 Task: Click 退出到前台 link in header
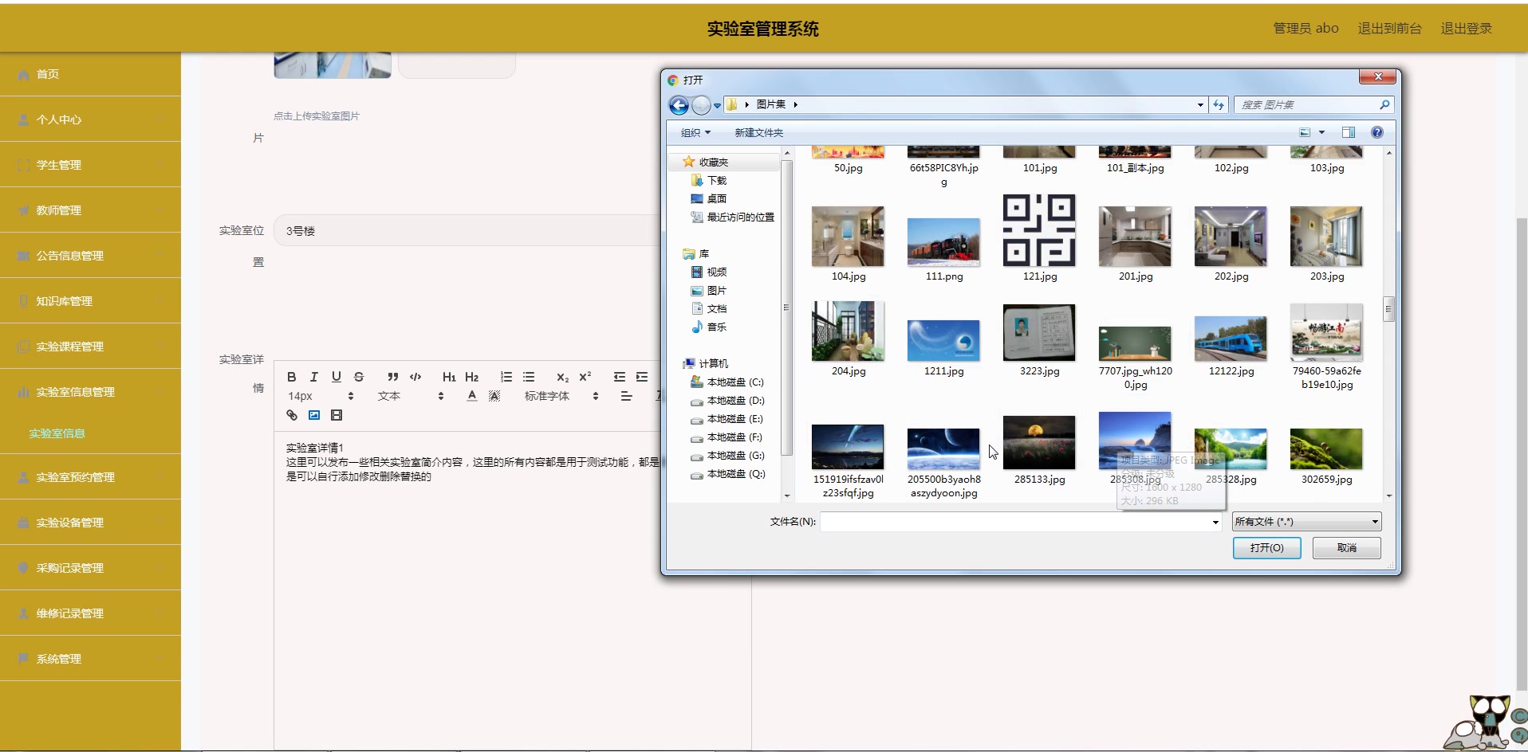[1389, 28]
